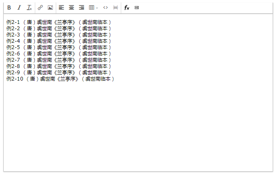Clear text formatting with the Tx icon

[29, 8]
